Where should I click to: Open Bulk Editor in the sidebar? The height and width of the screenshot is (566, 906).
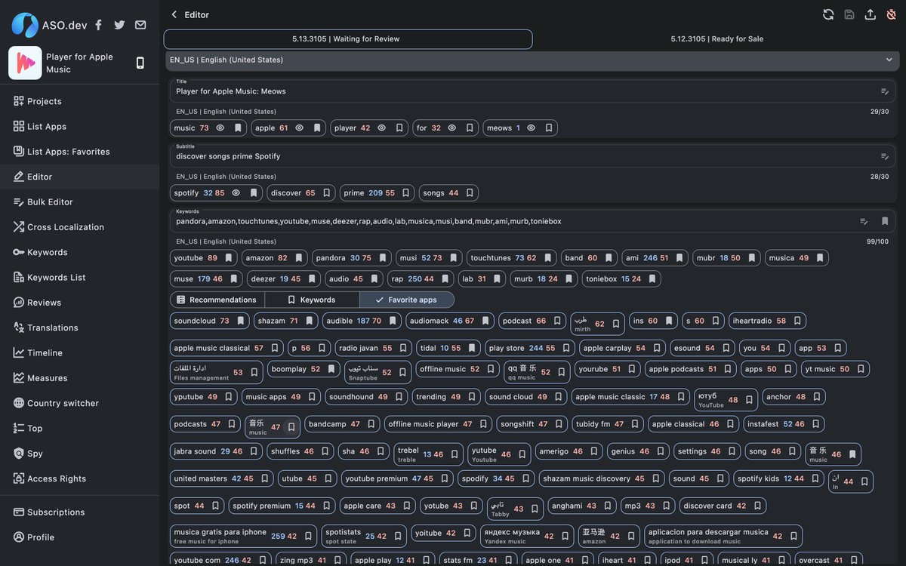(x=79, y=201)
